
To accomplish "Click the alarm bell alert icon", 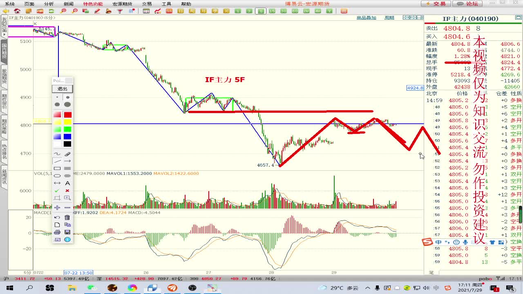I will 108,11.
